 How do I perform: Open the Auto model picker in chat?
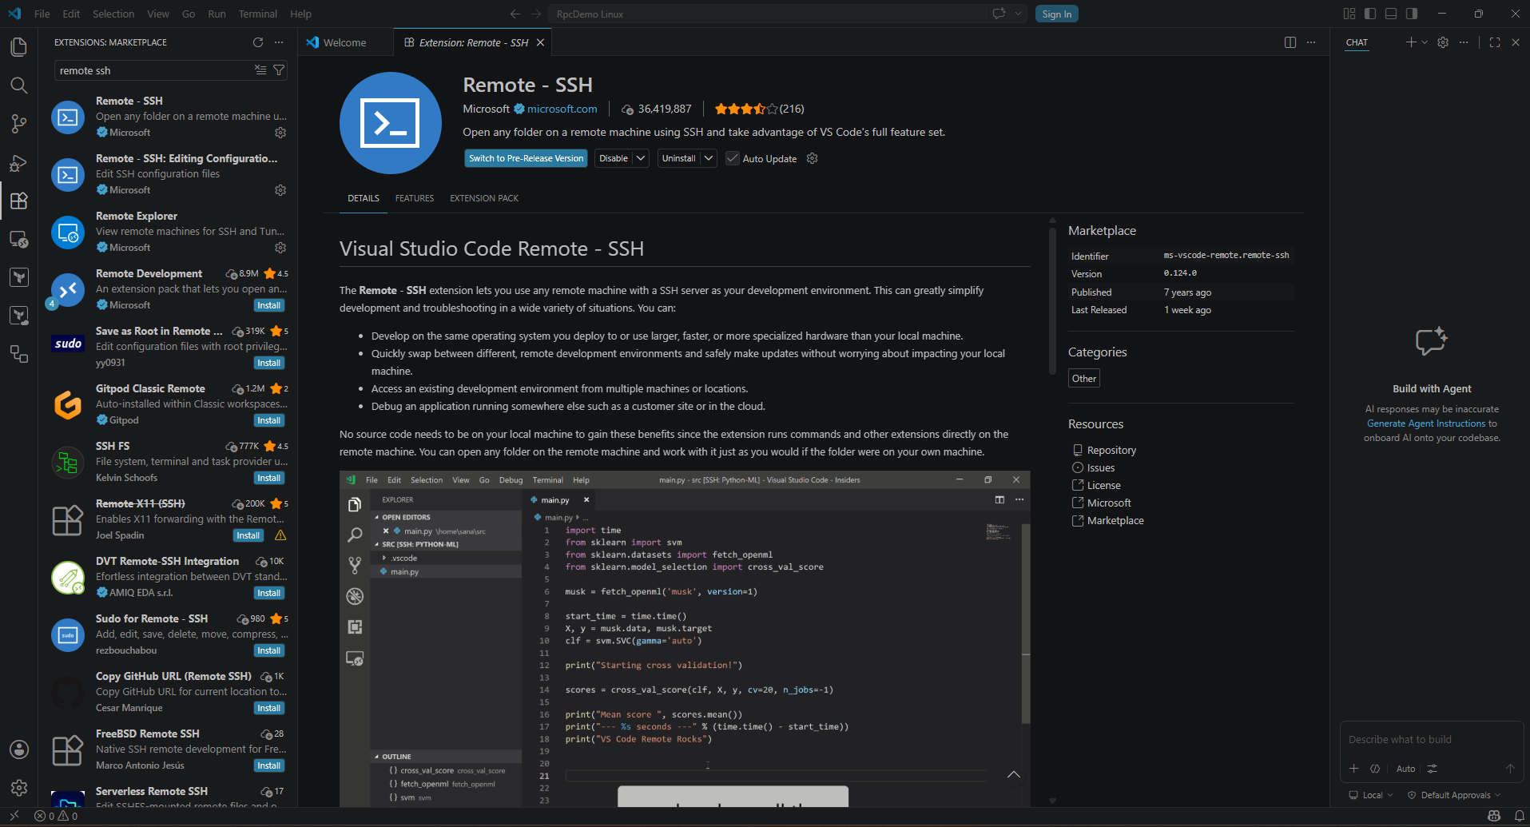point(1405,769)
